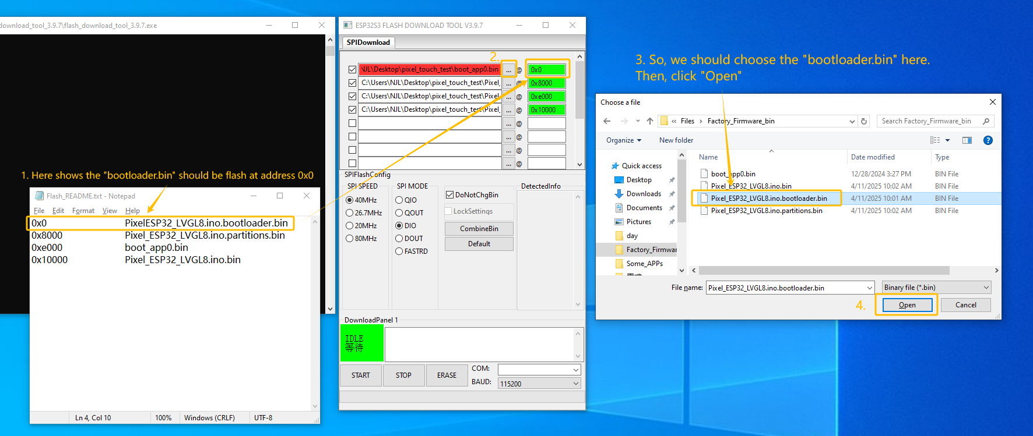Refresh the Factory_Firmware_bin folder listing
Viewport: 1033px width, 436px height.
click(x=864, y=121)
